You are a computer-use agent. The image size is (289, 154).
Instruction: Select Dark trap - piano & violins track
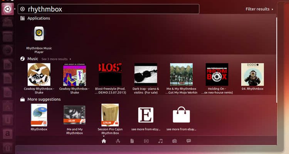click(x=146, y=79)
